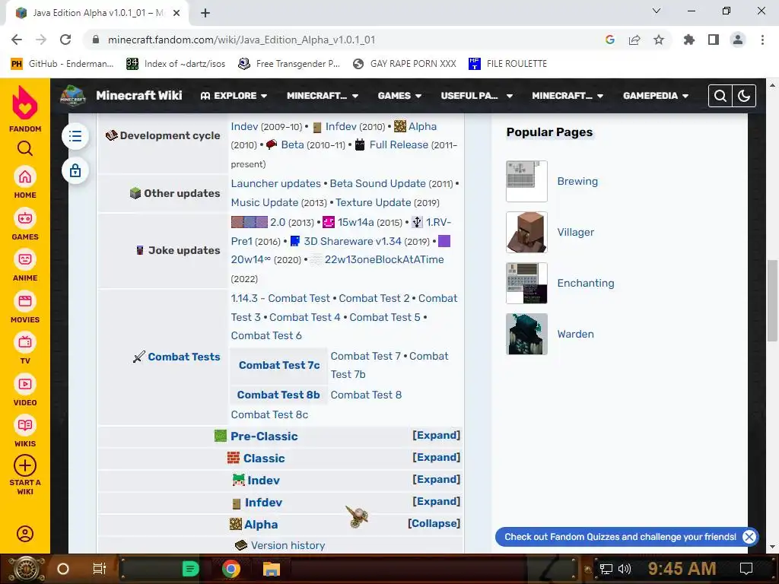The width and height of the screenshot is (779, 584).
Task: Expand the Indev section
Action: point(436,480)
